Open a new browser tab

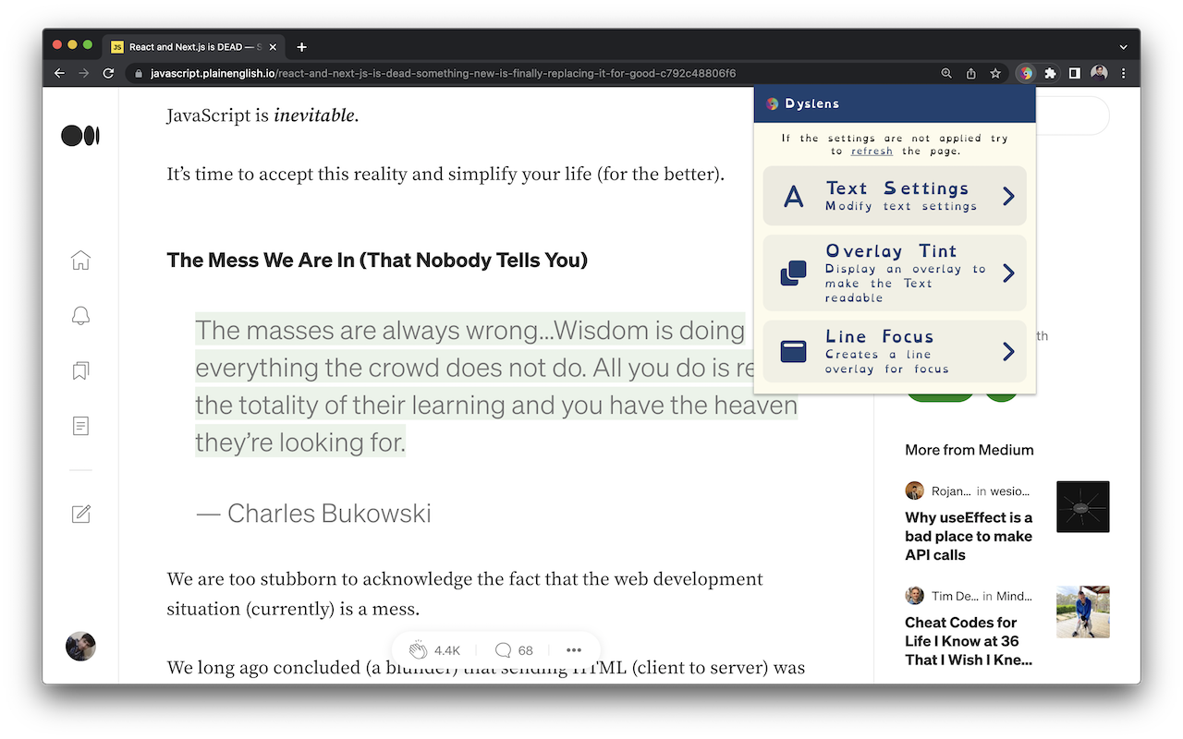[x=301, y=47]
